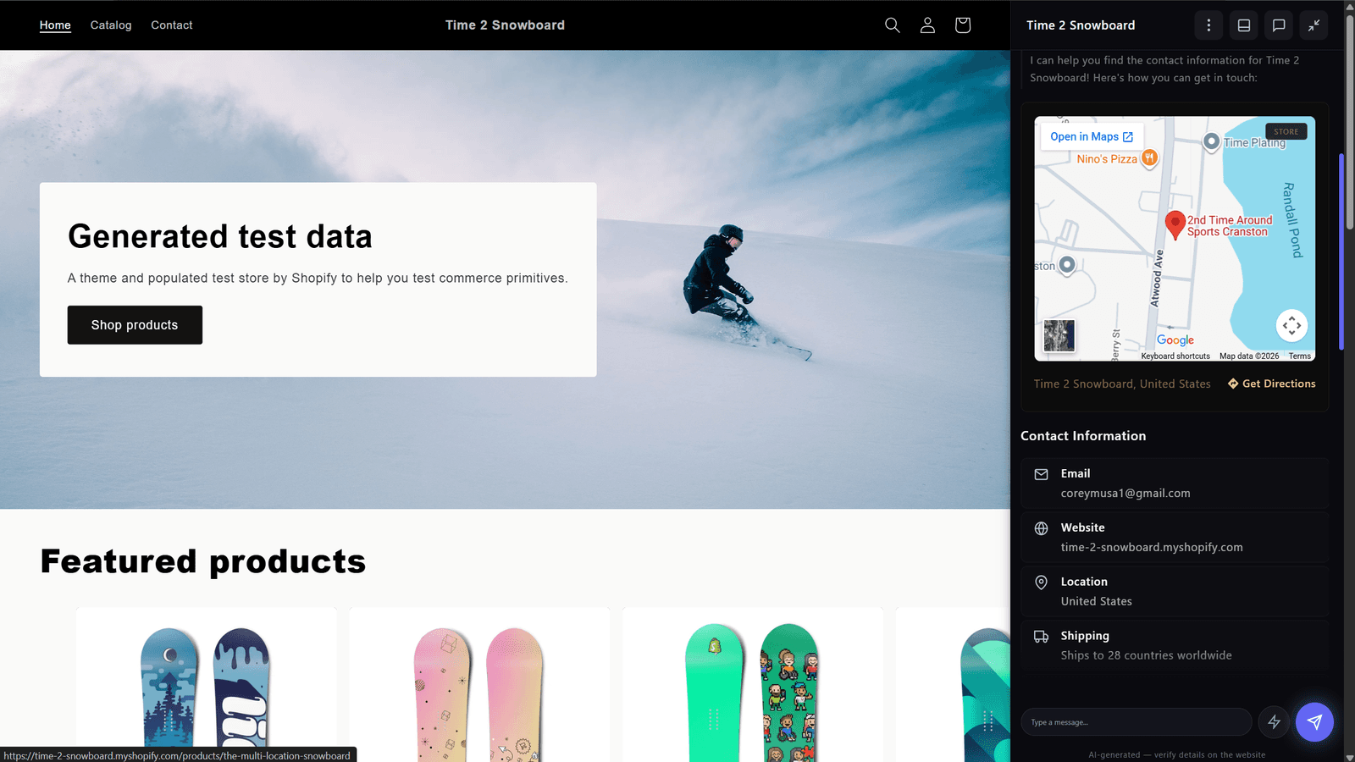Collapse the chat panel with arrows icon
Screen dimensions: 1355x762
1314,25
